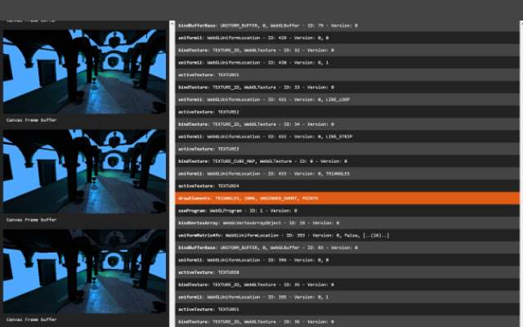Screen dimensions: 523x327
Task: Select bindTexture TEXTURE_2D row with ID 32
Action: click(x=347, y=50)
